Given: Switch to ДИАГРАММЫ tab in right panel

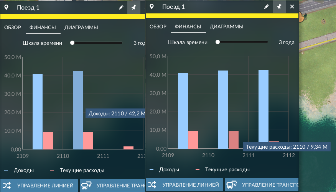Looking at the screenshot, I should coord(227,26).
